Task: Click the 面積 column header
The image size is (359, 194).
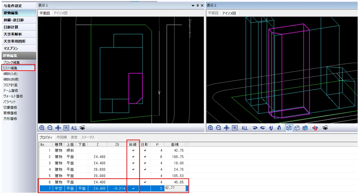Action: [175, 145]
